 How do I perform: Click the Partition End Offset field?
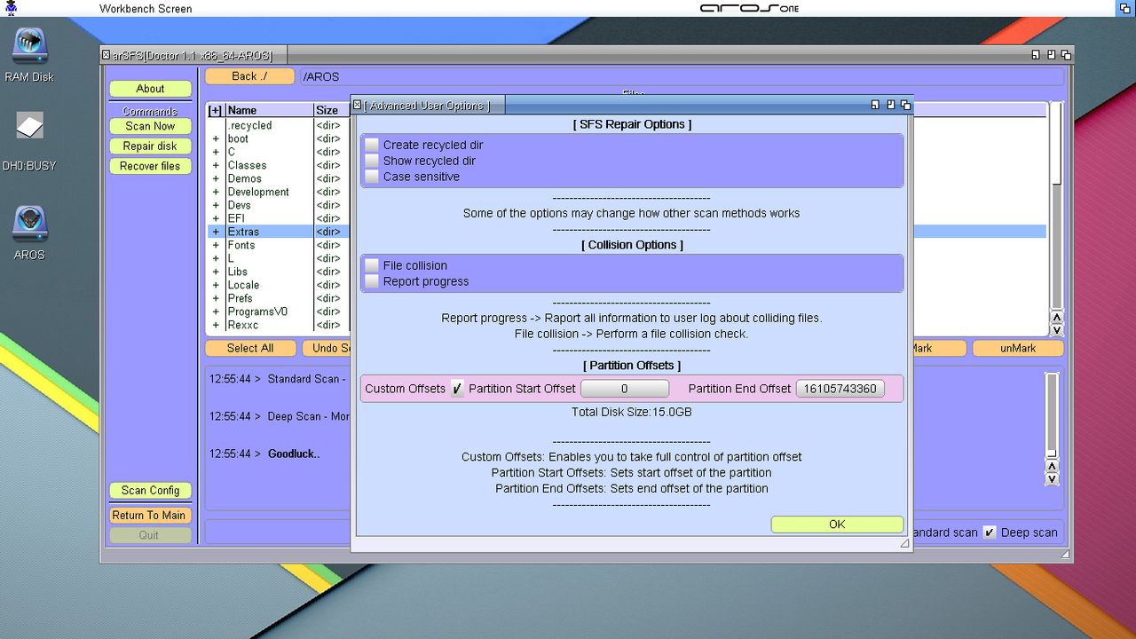[x=840, y=389]
